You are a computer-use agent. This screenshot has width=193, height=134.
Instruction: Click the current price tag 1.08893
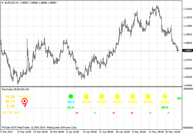pyautogui.click(x=188, y=51)
